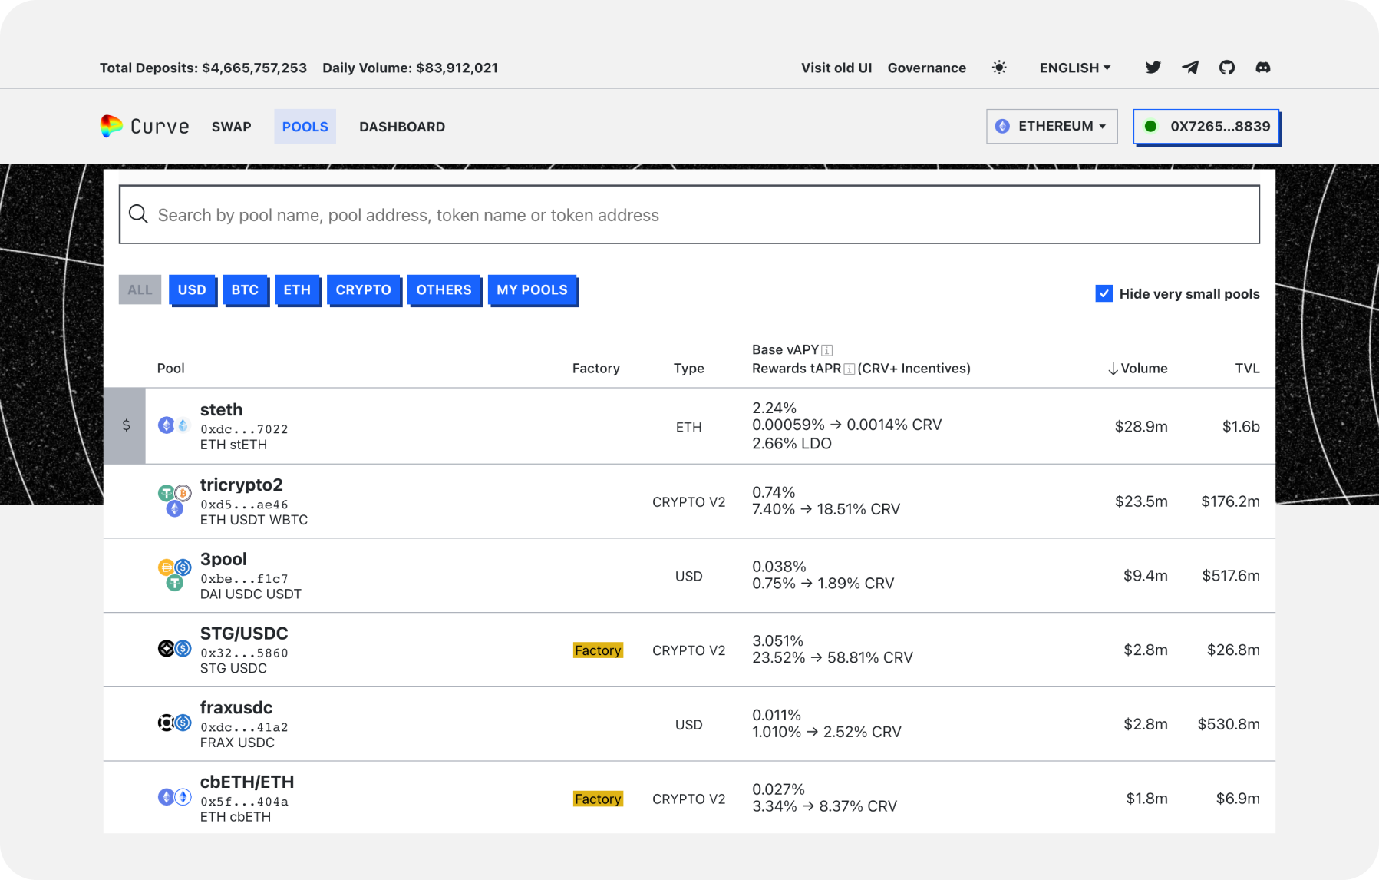This screenshot has width=1379, height=880.
Task: Filter pools by CRYPTO
Action: coord(363,289)
